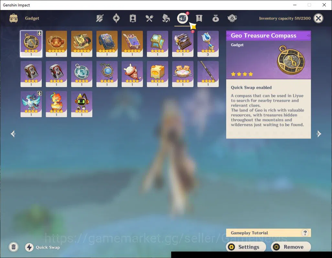Select the Serenitea Pot item
The height and width of the screenshot is (258, 332).
(56, 44)
